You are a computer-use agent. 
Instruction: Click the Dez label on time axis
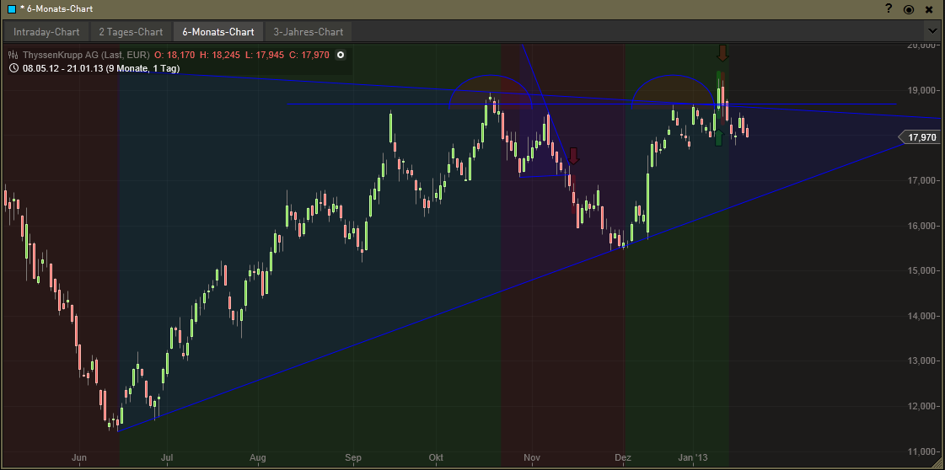point(623,458)
